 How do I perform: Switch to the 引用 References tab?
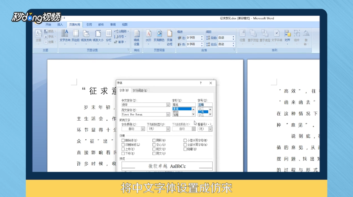89,25
